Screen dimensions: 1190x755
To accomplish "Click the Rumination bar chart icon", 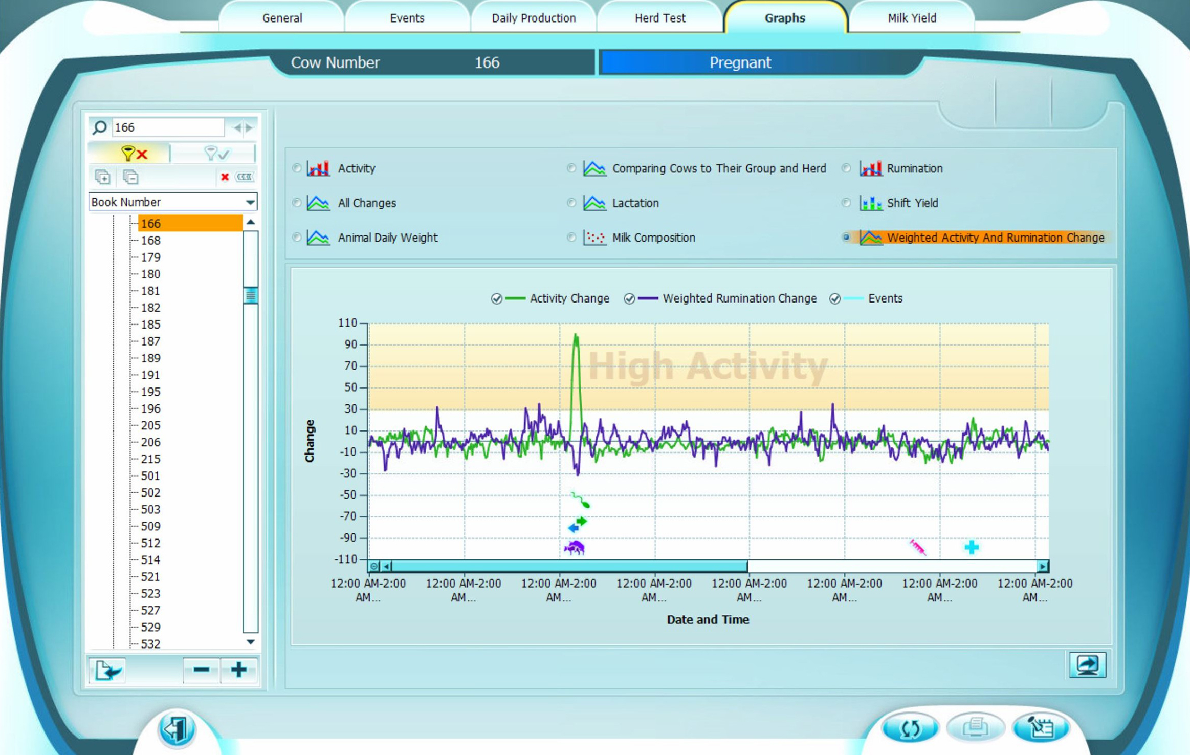I will coord(871,168).
